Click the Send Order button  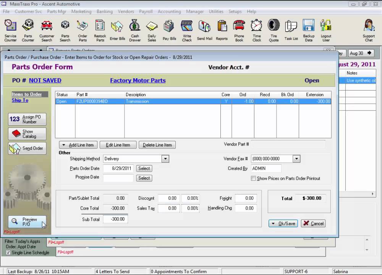27,148
